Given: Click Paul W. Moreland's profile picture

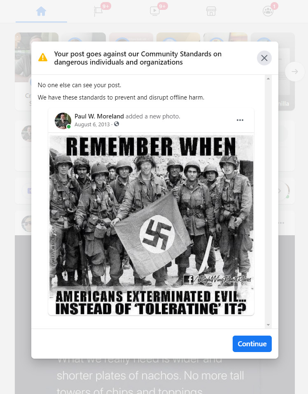Looking at the screenshot, I should pos(63,121).
